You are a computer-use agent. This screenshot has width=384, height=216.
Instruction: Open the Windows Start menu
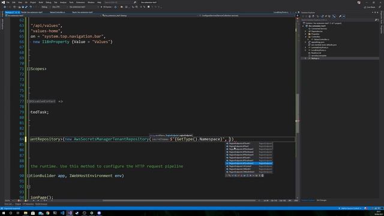[4, 213]
